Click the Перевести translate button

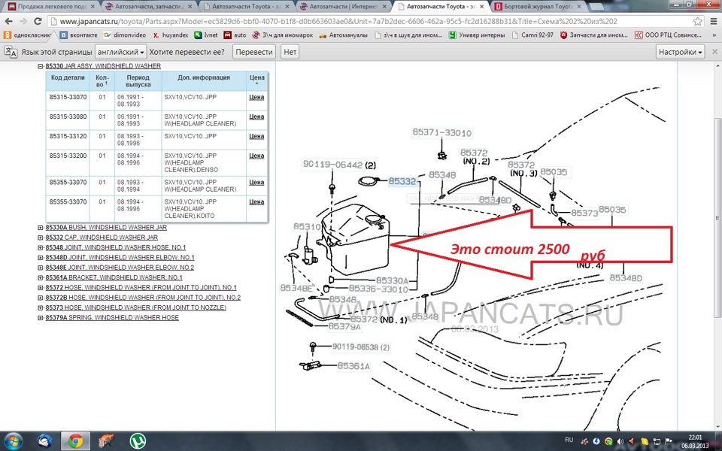254,52
